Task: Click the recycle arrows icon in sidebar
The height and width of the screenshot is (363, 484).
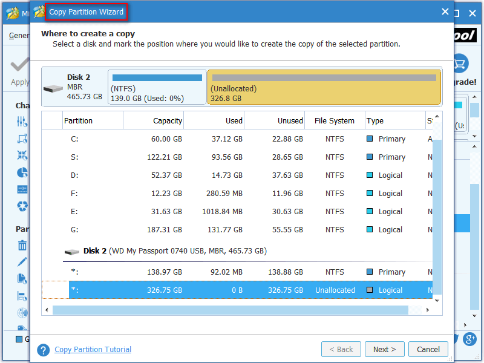Action: pyautogui.click(x=22, y=206)
